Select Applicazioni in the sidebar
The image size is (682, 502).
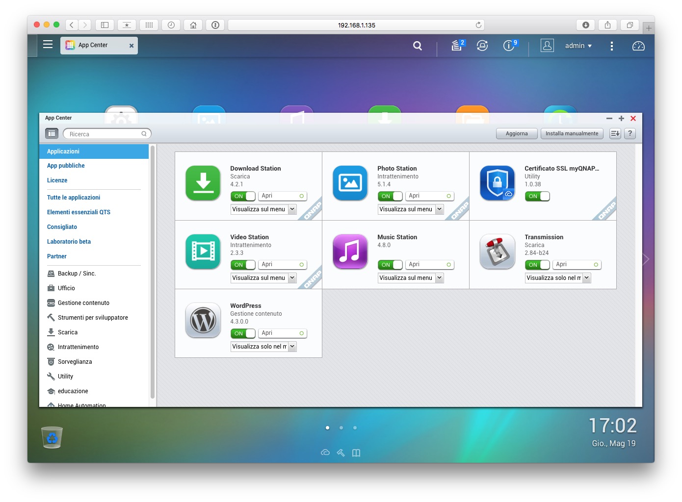point(94,151)
